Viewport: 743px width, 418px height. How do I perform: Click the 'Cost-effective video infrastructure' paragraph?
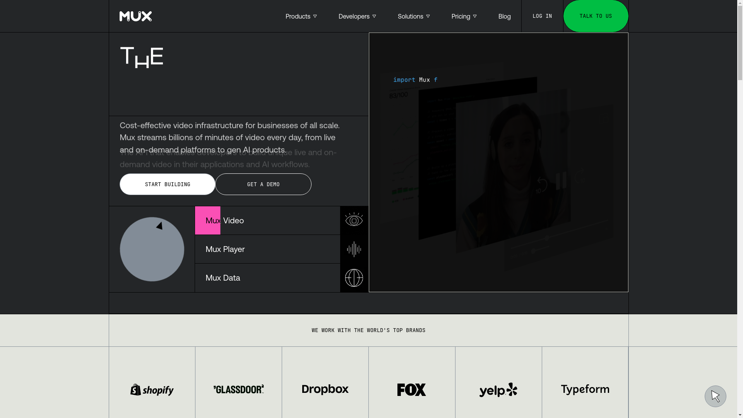point(230,138)
